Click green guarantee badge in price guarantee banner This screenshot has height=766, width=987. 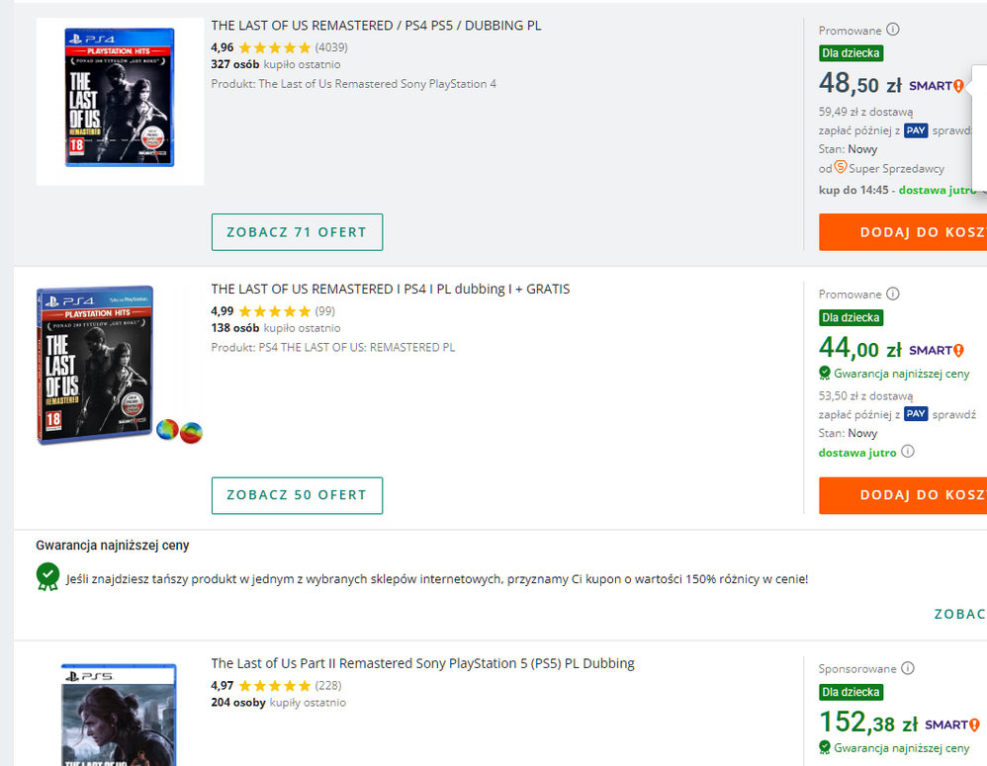(47, 574)
